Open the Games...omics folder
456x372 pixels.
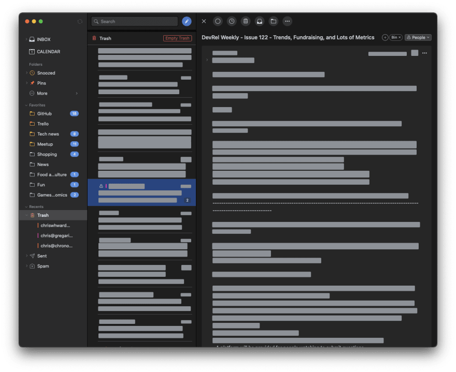[52, 195]
